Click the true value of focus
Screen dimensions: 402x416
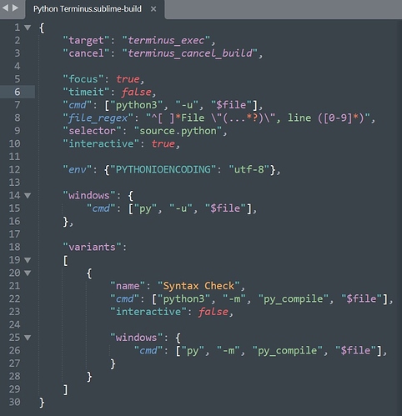pos(128,79)
